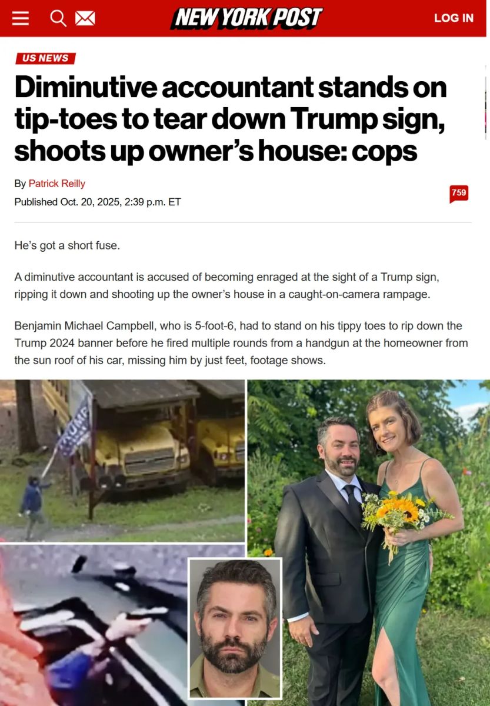490x706 pixels.
Task: Enlarge the inset mugshot image
Action: point(235,628)
